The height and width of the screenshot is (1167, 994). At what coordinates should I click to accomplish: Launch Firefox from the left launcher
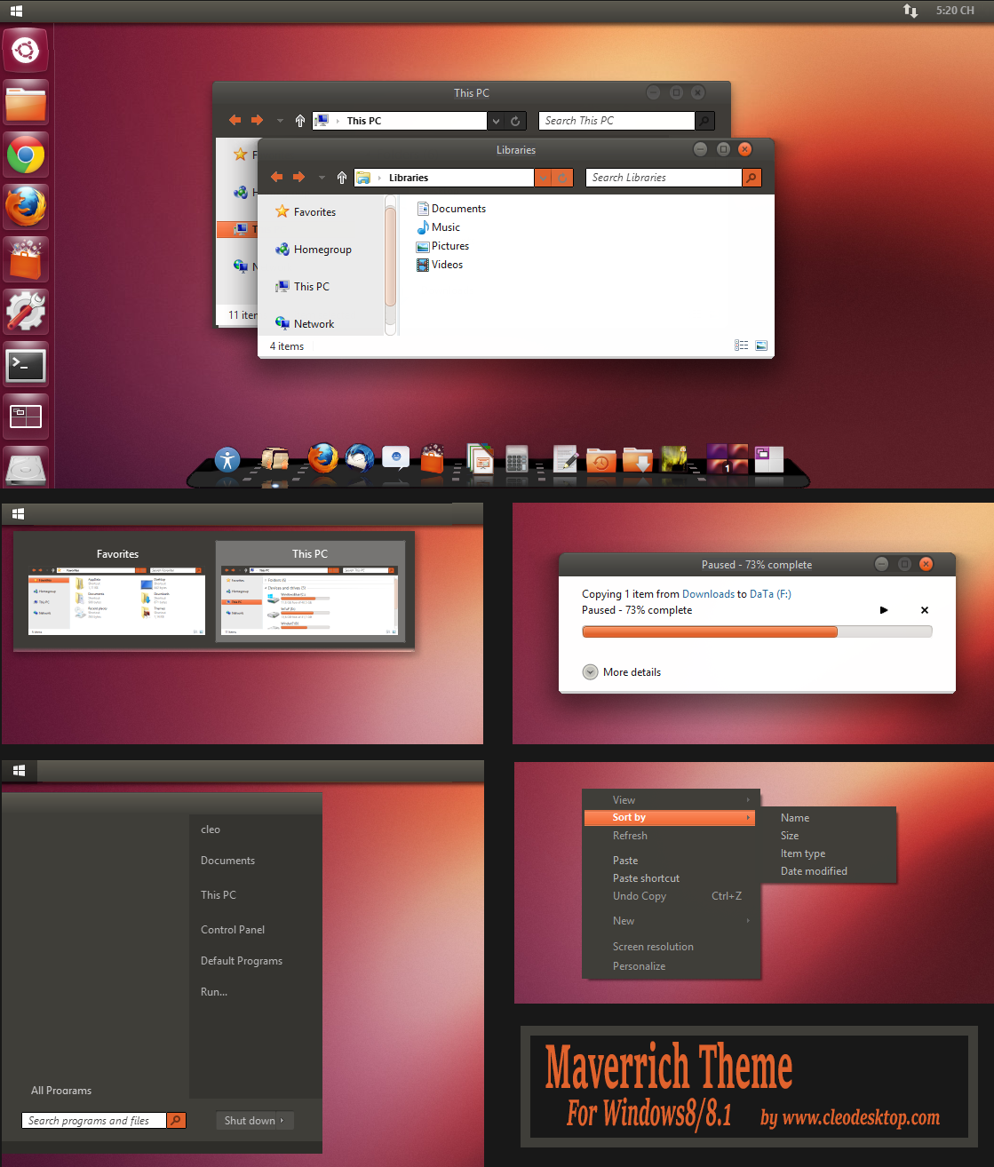pos(26,207)
